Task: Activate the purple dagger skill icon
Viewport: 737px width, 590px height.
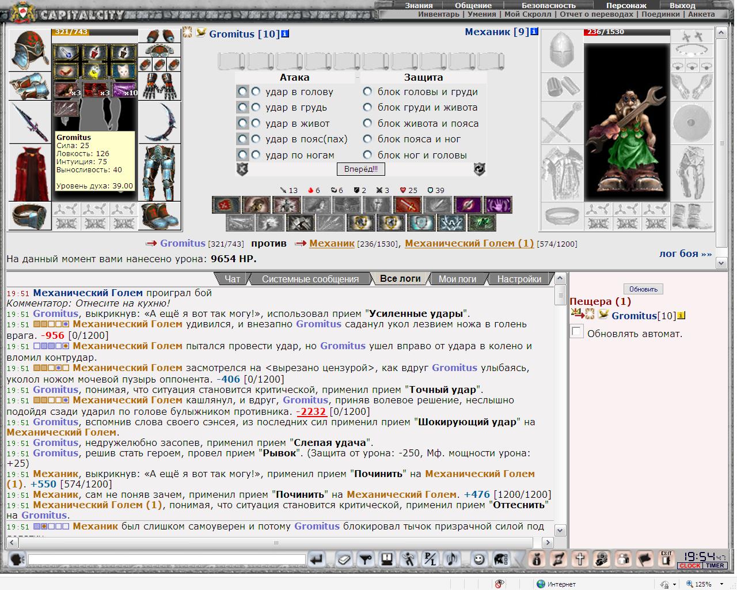Action: [468, 205]
